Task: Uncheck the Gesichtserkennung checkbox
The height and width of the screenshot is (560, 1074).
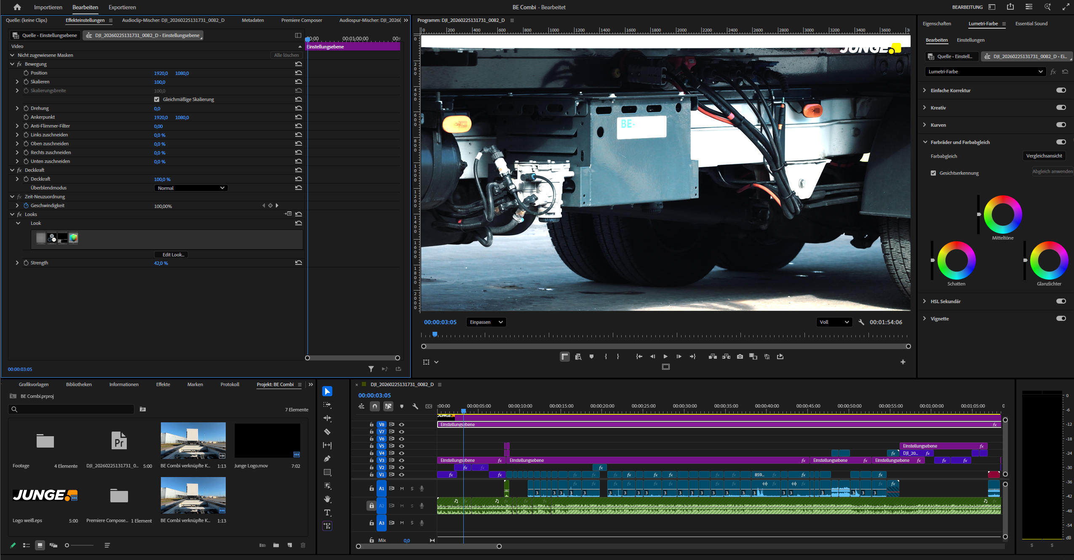Action: click(933, 173)
